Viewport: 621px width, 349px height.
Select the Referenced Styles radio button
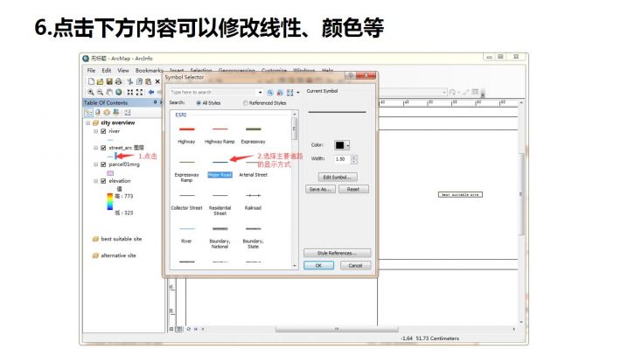click(246, 103)
